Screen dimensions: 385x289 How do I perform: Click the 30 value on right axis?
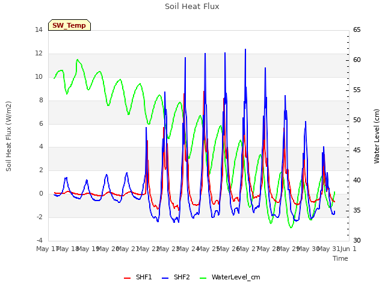point(357,240)
